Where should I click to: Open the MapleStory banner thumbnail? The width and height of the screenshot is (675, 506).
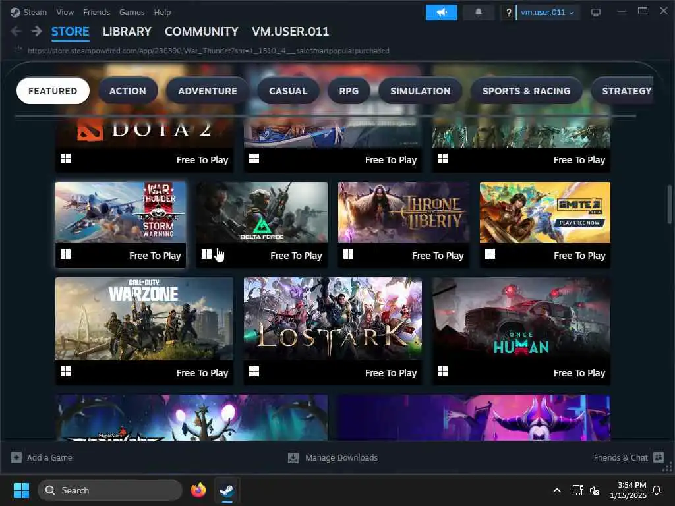pyautogui.click(x=192, y=418)
